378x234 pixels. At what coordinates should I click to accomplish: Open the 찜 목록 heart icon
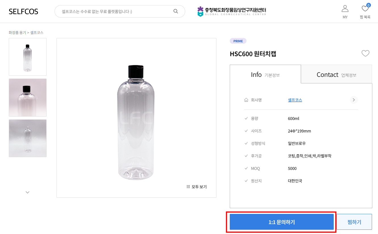[x=365, y=9]
